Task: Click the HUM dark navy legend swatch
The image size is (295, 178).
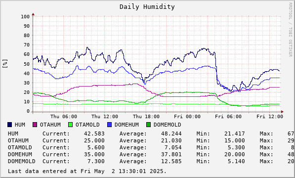Action: 9,125
